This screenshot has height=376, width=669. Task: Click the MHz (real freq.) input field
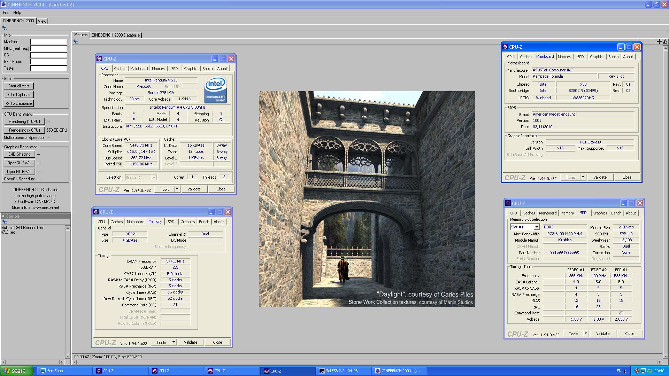point(48,48)
